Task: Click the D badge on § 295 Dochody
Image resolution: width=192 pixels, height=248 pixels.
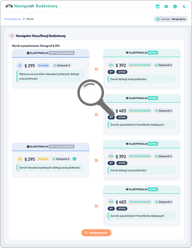Action: 20,65
